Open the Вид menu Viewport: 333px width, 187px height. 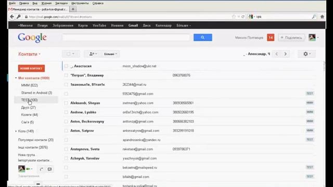pyautogui.click(x=35, y=3)
